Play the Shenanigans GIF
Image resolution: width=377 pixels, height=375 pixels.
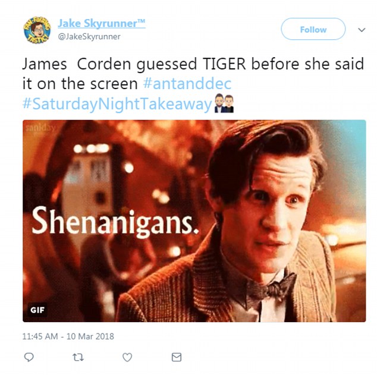coord(194,221)
